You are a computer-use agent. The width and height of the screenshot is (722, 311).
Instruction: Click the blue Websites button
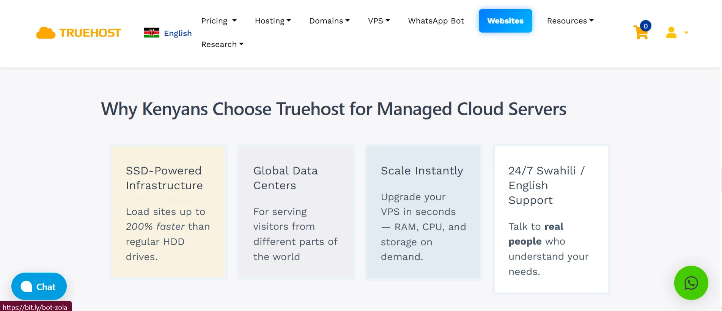(505, 21)
